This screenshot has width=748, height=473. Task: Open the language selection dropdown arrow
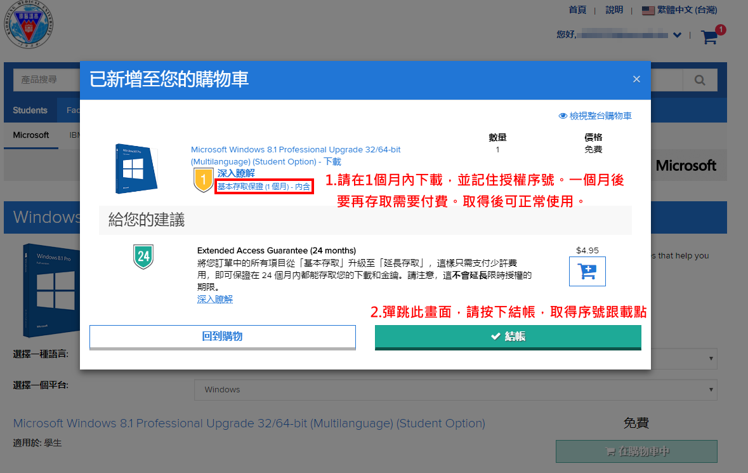pos(711,359)
